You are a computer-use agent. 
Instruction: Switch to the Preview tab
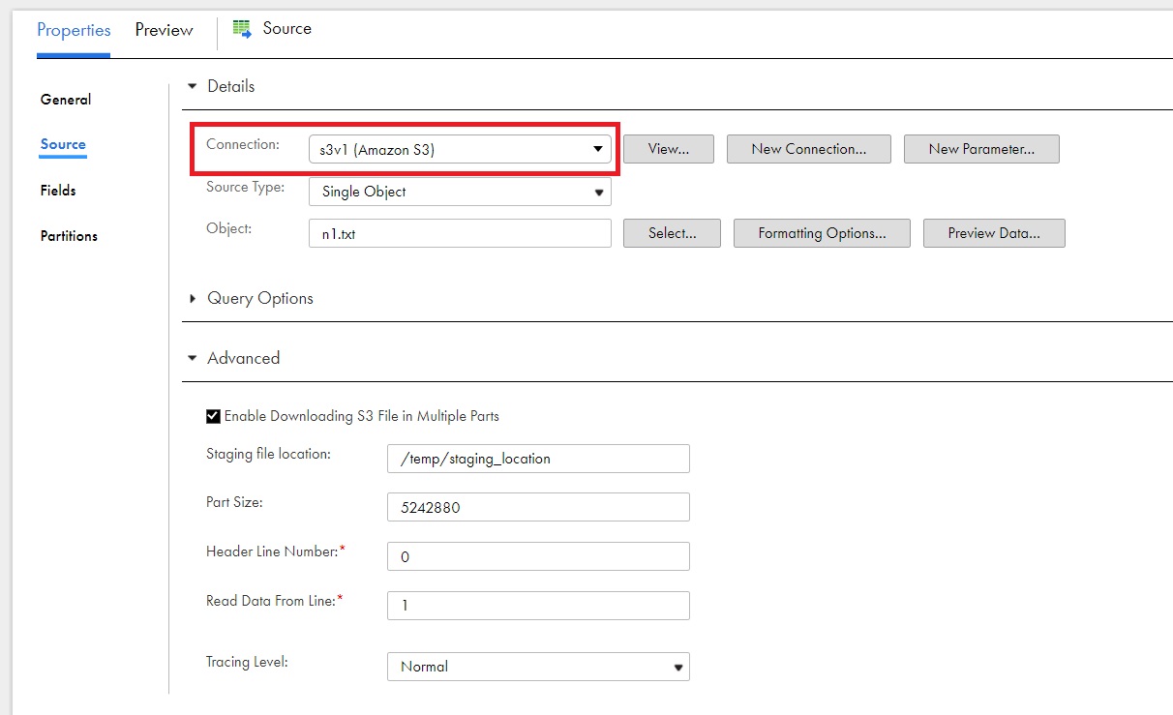point(164,30)
